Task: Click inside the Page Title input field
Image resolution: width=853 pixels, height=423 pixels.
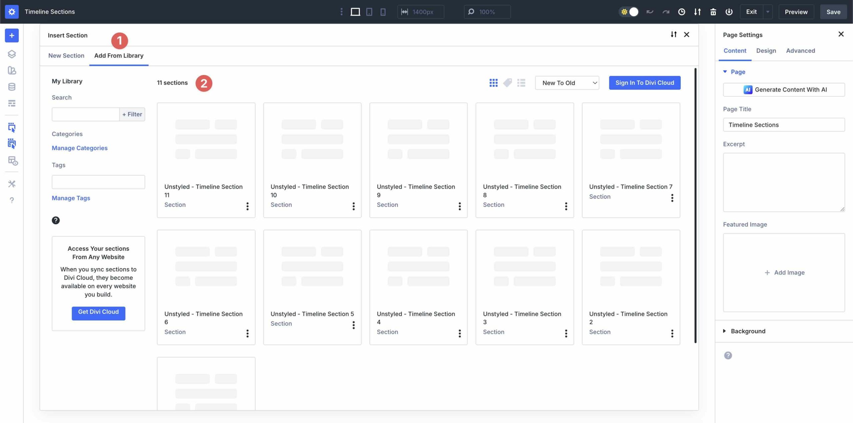Action: click(x=784, y=125)
